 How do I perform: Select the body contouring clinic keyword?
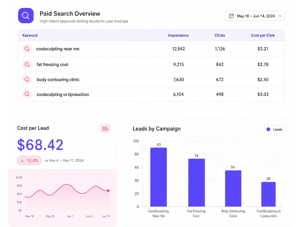[58, 80]
